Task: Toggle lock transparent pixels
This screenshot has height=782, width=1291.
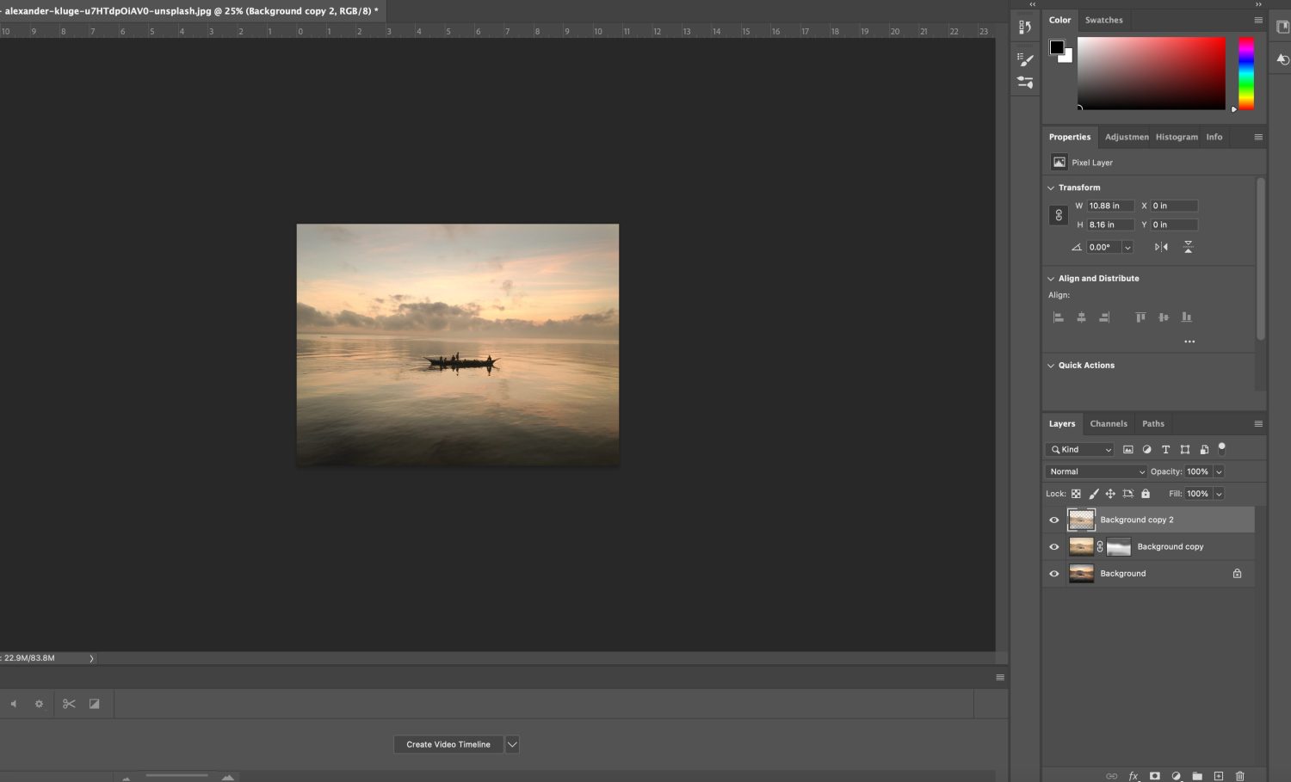Action: [x=1076, y=494]
